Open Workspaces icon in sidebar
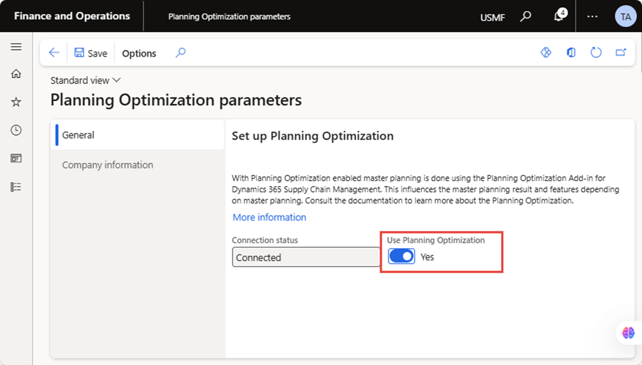This screenshot has height=365, width=642. click(x=16, y=158)
